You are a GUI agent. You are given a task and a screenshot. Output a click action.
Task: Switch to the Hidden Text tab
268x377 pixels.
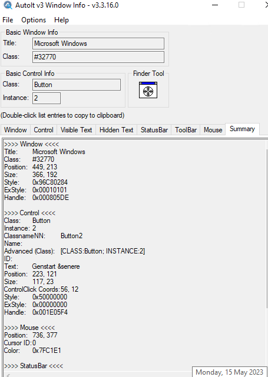tap(116, 130)
